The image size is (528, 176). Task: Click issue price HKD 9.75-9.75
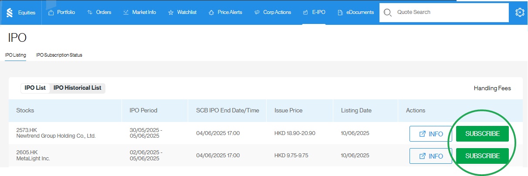point(291,156)
